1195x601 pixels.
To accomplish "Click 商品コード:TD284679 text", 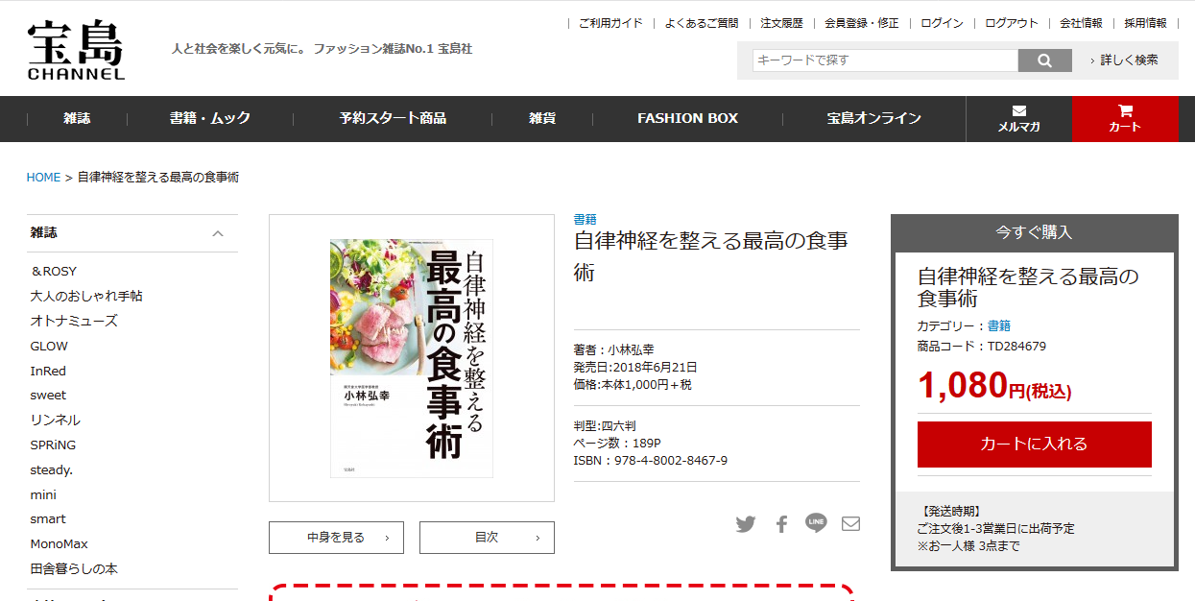I will tap(982, 347).
